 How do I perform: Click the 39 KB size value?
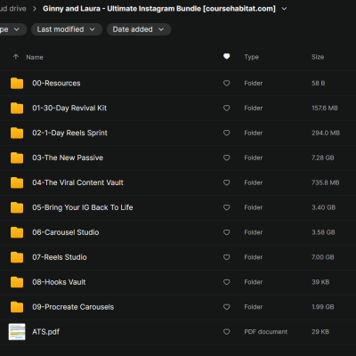point(320,282)
